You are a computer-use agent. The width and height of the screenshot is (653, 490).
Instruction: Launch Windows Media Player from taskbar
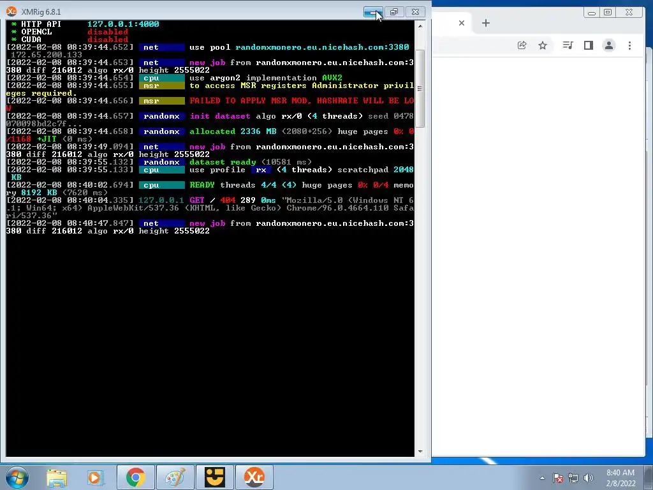(94, 477)
